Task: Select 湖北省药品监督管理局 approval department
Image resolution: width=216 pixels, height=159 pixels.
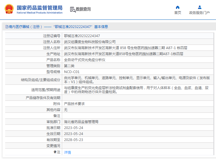Action: tap(81, 122)
